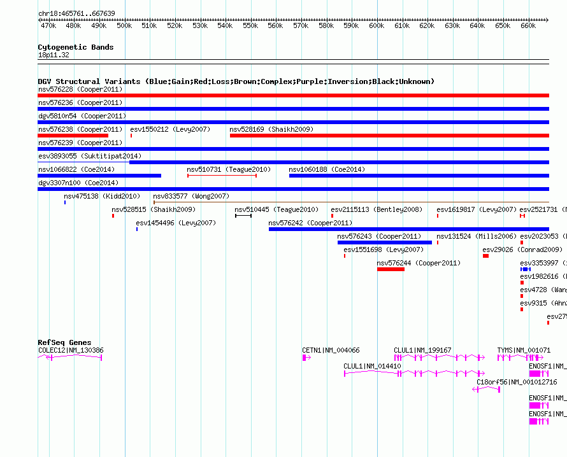Screen dimensions: 567x457
Task: Open the COLEC12|NM_130386 gene label
Action: [x=71, y=350]
